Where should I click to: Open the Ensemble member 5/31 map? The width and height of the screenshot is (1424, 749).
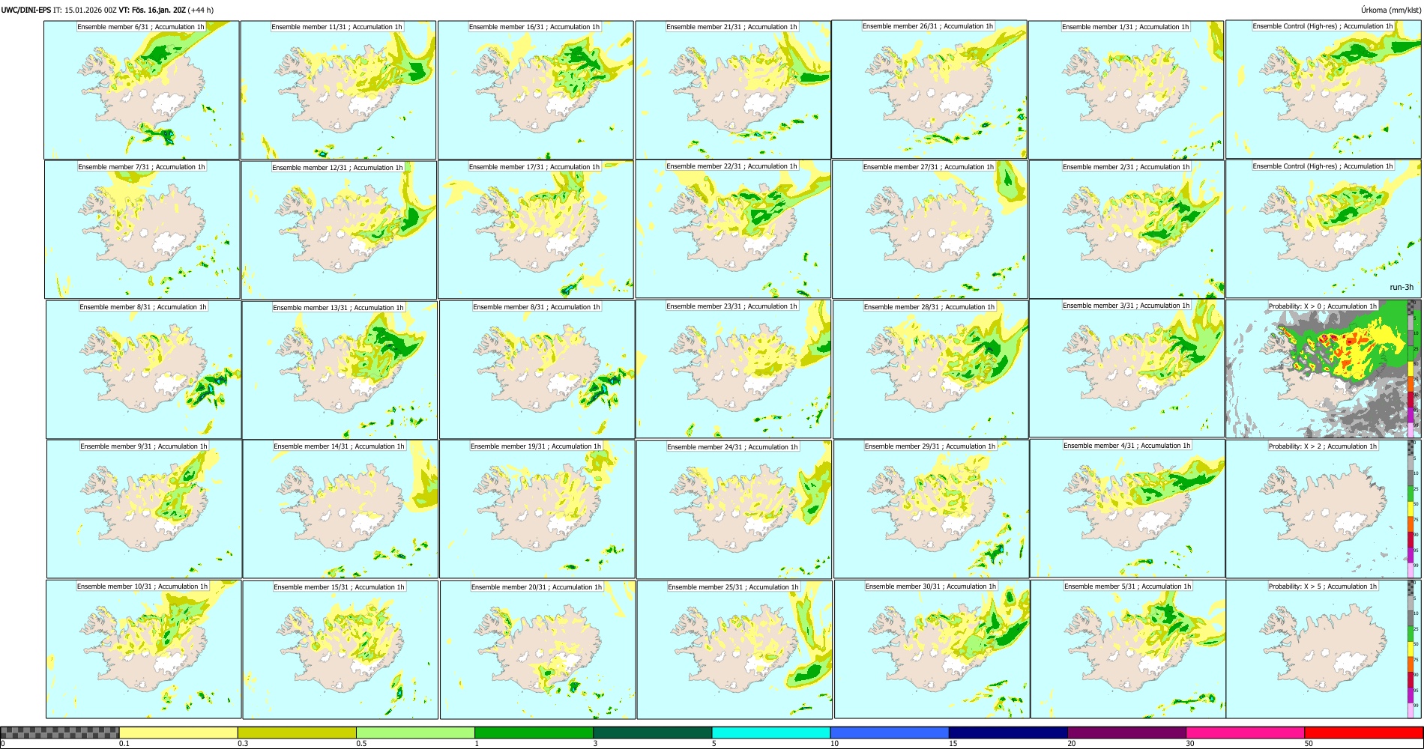pos(1129,649)
